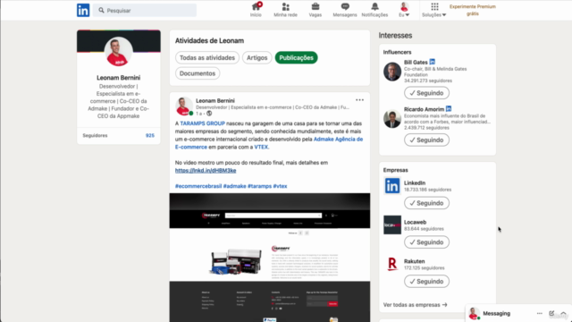This screenshot has height=322, width=572.
Task: Open Vagas jobs icon
Action: click(x=315, y=10)
